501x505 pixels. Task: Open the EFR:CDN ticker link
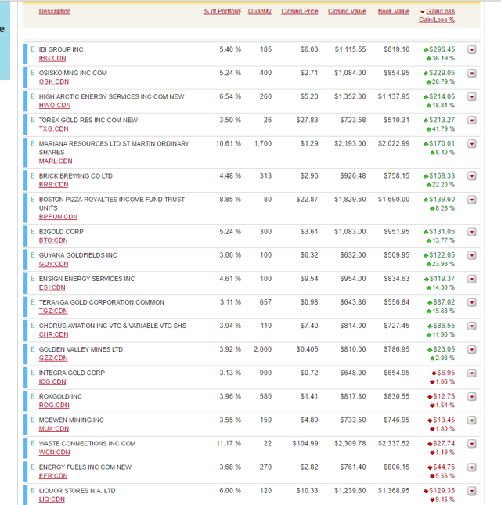(x=53, y=476)
